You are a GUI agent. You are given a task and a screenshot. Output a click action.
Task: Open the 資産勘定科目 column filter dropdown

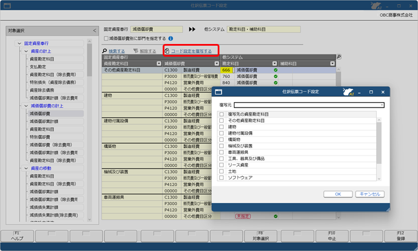[159, 64]
